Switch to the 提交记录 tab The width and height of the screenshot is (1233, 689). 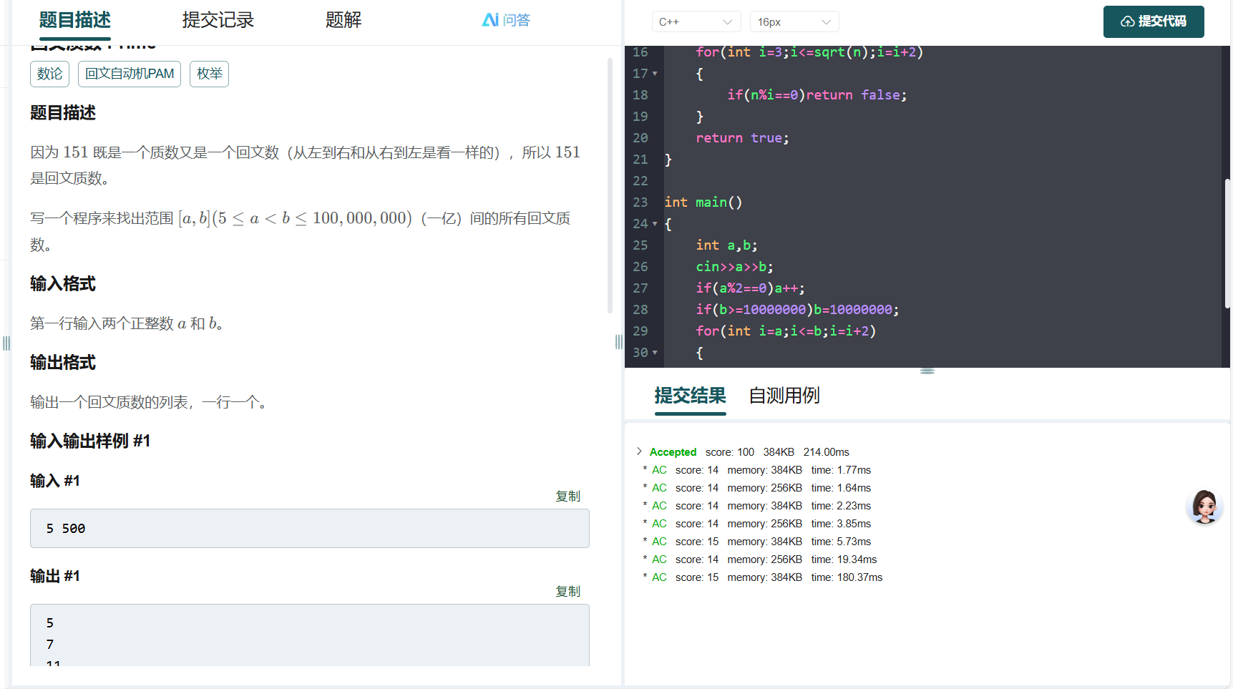[x=218, y=20]
